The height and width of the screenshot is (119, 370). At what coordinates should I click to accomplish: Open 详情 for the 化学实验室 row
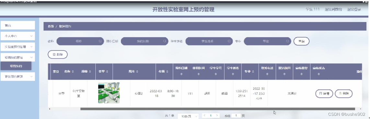click(324, 94)
